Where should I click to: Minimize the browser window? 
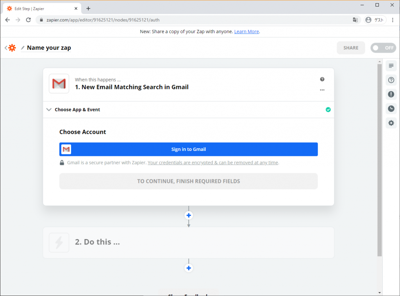click(x=362, y=5)
